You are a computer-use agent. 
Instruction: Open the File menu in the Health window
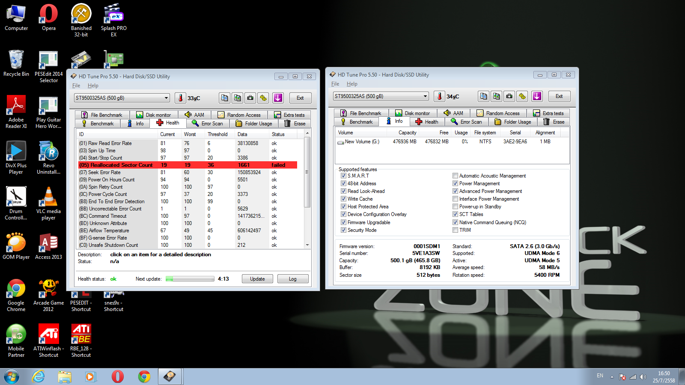click(76, 86)
